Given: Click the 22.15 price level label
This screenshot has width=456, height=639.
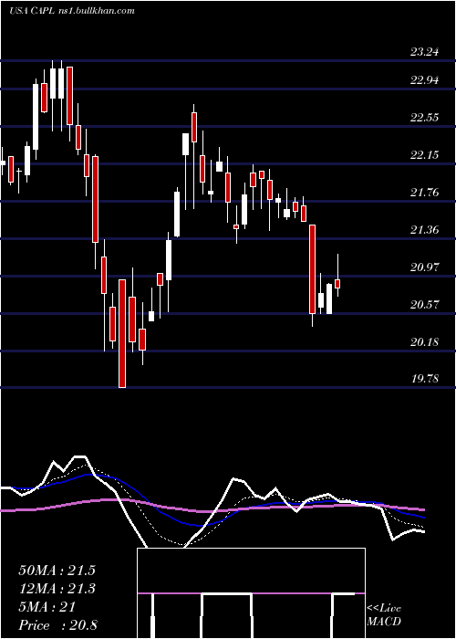Looking at the screenshot, I should [425, 155].
